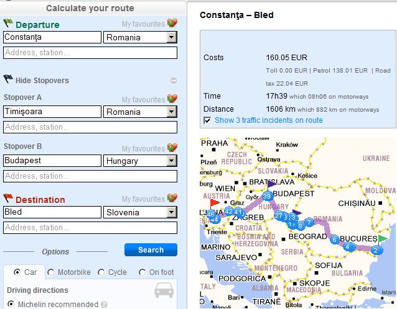Select the Michelin recommended radio option
Viewport: 397px width, 309px height.
click(x=11, y=304)
